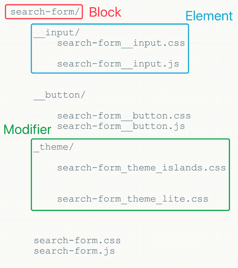Expand the __button/ element folder

pos(59,95)
